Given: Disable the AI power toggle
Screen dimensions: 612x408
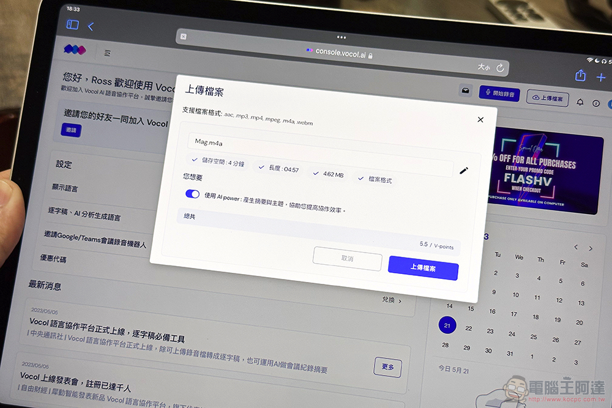Looking at the screenshot, I should (192, 194).
